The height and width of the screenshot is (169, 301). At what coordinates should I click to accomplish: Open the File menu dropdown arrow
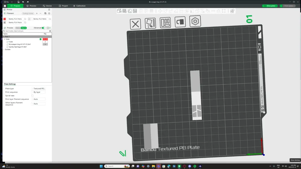click(12, 2)
